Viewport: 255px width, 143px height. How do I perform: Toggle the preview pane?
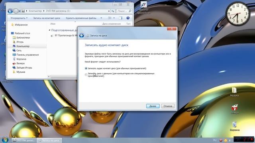[x=120, y=18]
